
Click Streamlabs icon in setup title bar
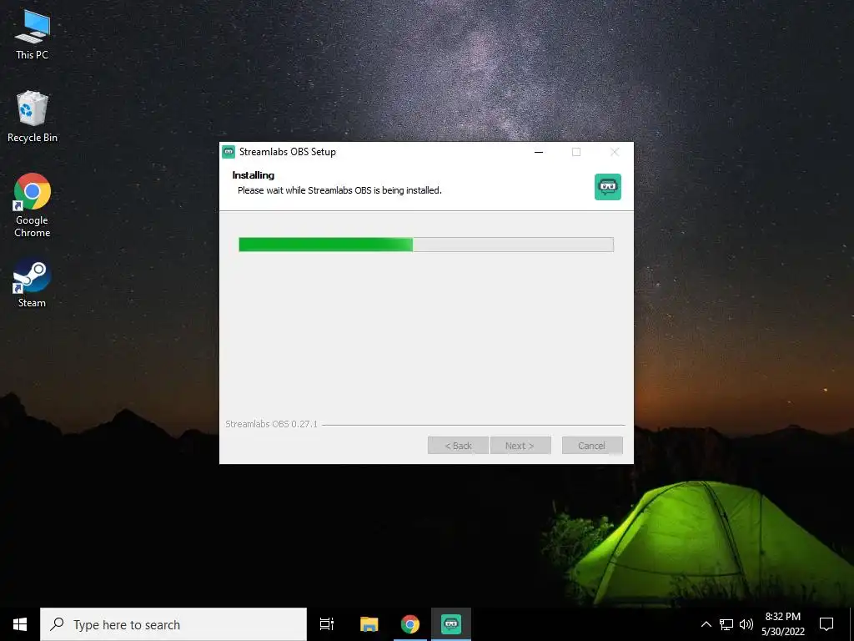(x=229, y=152)
